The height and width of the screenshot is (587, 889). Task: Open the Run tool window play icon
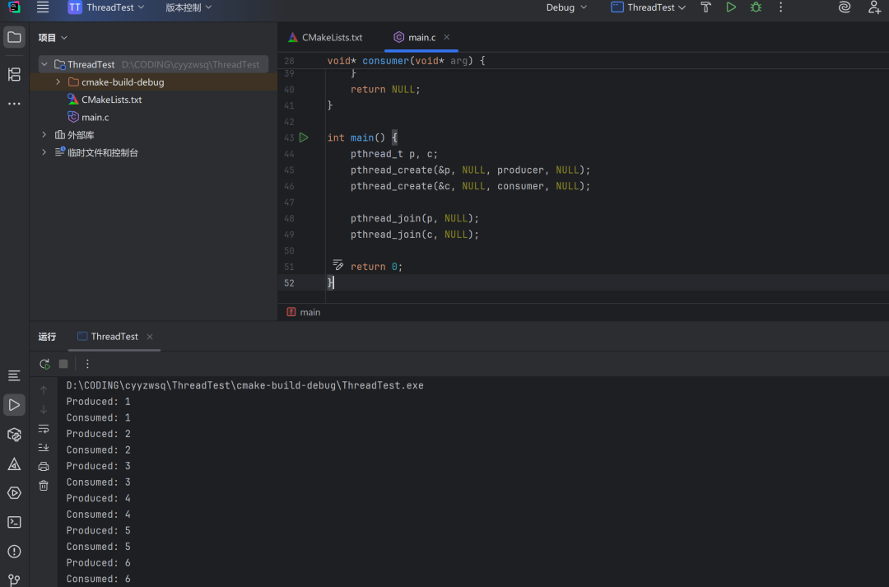pyautogui.click(x=14, y=405)
